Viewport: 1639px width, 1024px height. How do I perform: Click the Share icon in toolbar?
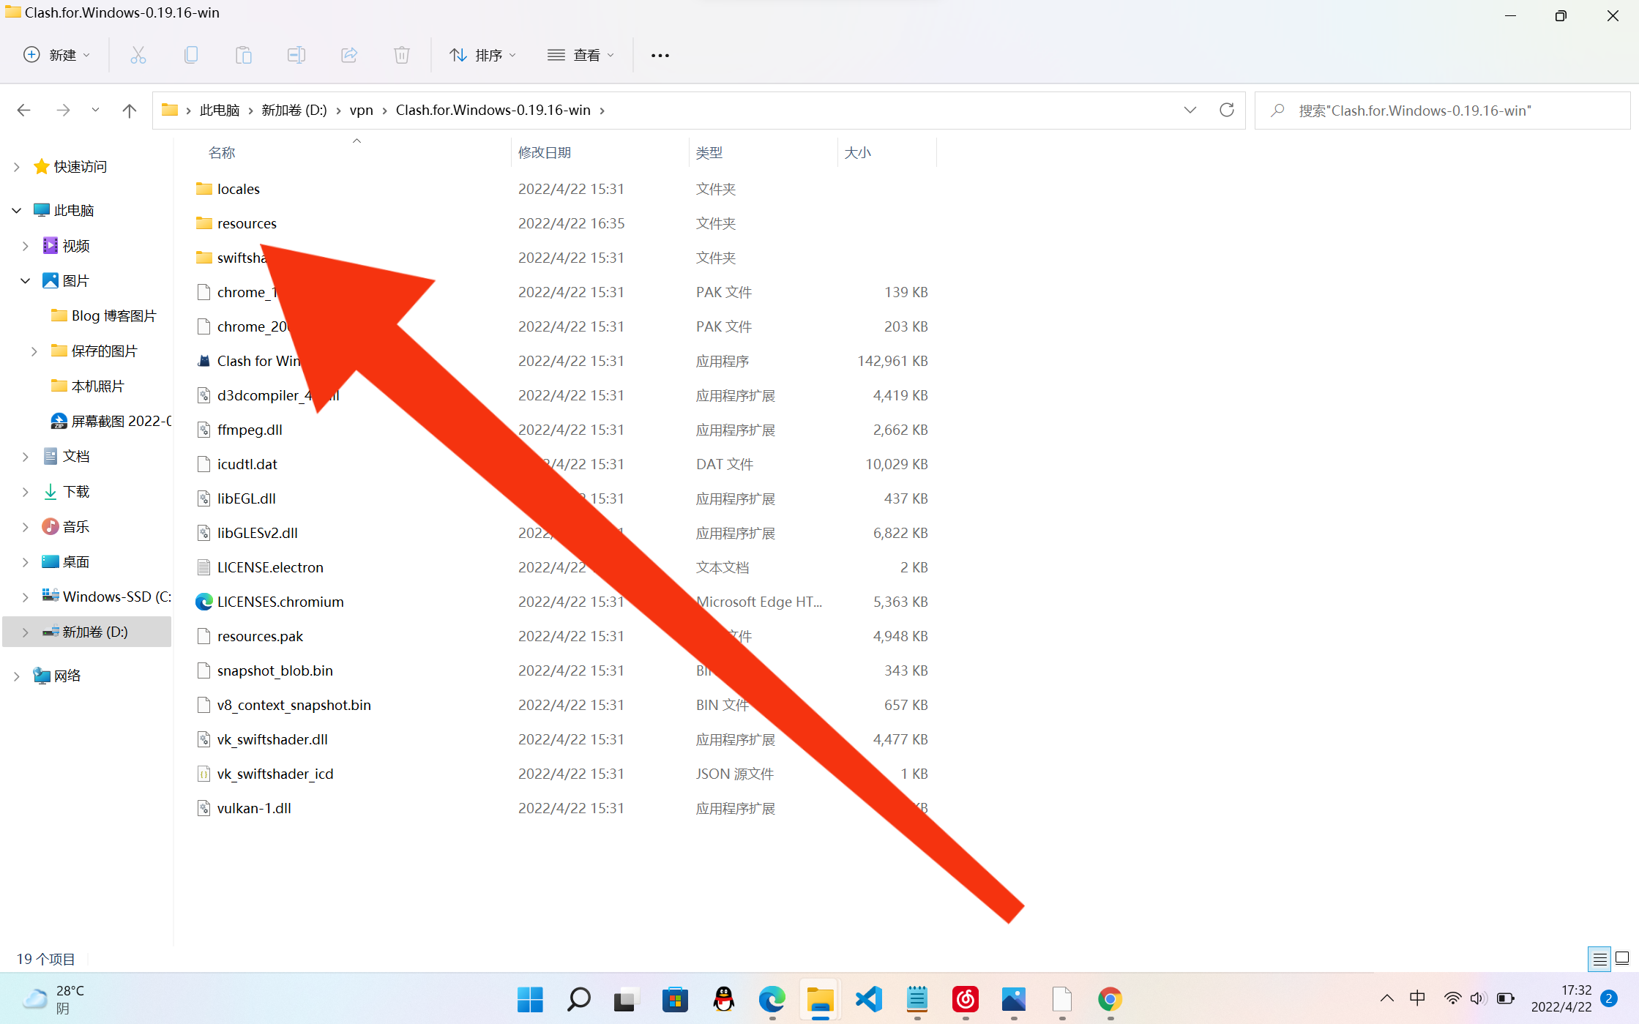[349, 55]
